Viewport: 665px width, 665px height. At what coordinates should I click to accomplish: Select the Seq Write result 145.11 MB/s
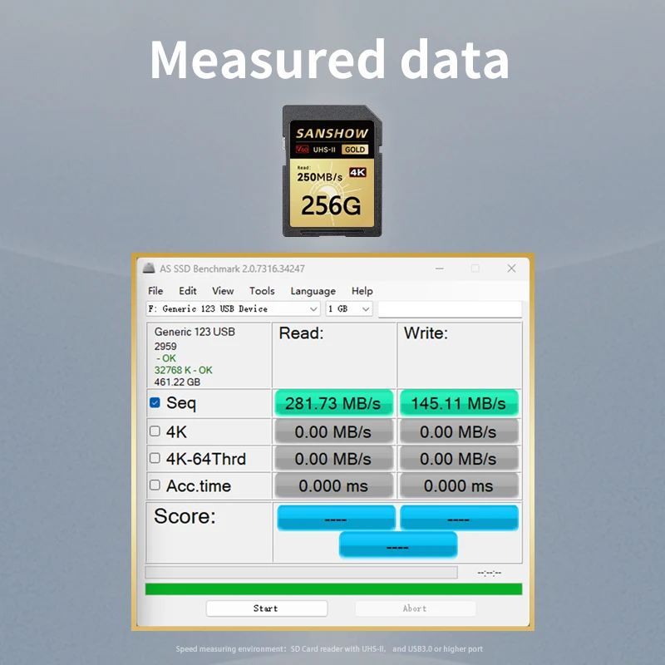(x=460, y=402)
